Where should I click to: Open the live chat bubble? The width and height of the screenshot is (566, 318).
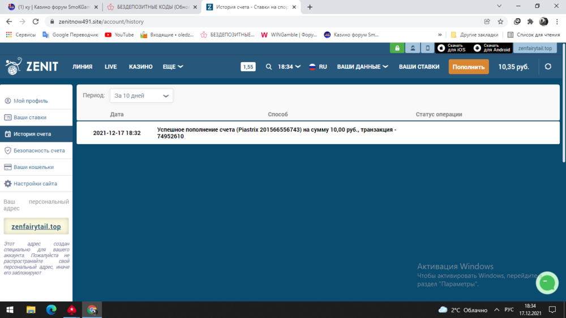547,283
